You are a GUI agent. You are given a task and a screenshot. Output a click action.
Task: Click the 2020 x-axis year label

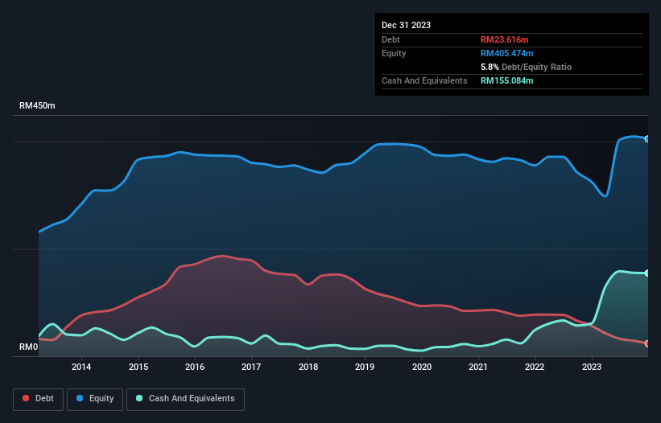point(422,368)
